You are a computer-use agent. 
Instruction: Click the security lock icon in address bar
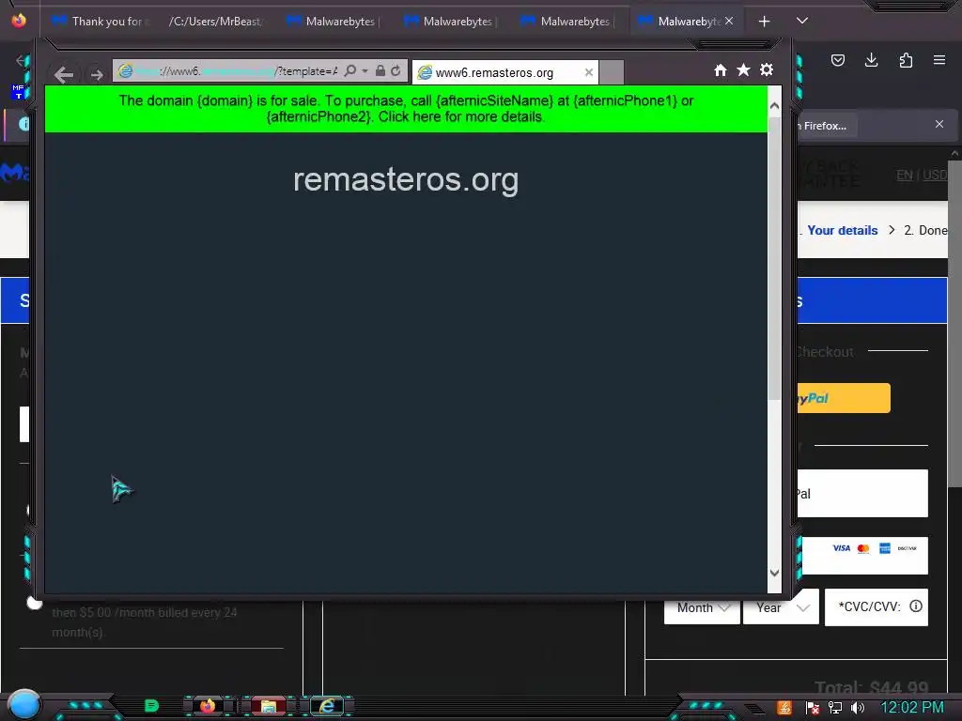click(x=380, y=71)
